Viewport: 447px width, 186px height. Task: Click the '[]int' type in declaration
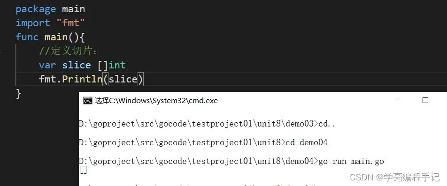click(111, 65)
